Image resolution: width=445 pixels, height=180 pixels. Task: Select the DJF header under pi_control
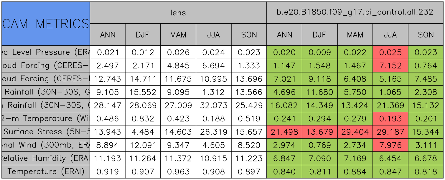319,35
